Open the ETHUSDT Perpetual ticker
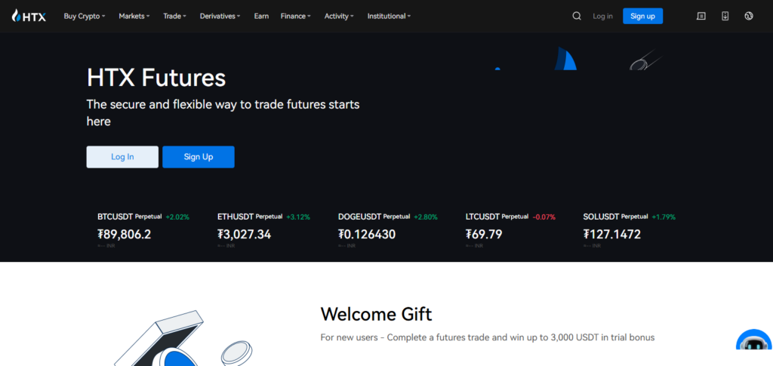The image size is (773, 366). point(263,230)
